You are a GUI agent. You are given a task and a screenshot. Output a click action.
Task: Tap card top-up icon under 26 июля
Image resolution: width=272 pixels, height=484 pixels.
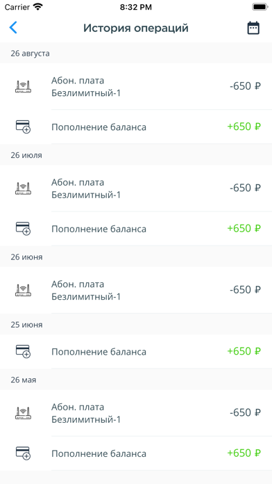(x=24, y=229)
